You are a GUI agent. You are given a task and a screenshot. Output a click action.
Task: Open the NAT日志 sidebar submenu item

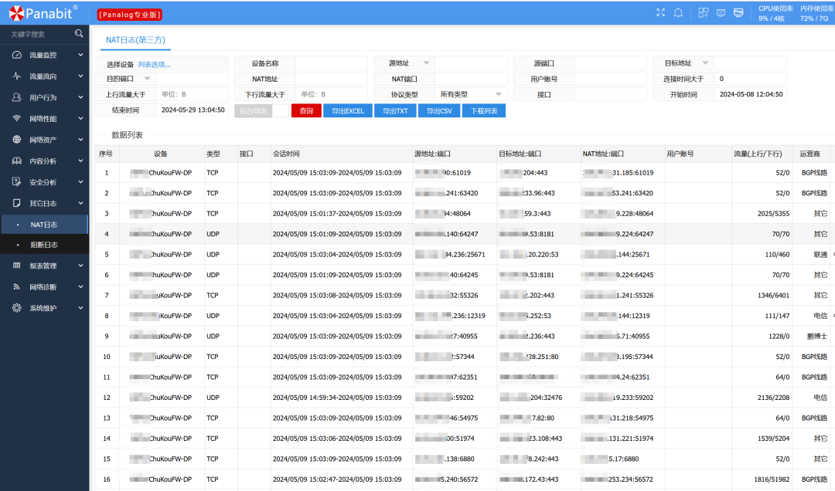coord(44,225)
